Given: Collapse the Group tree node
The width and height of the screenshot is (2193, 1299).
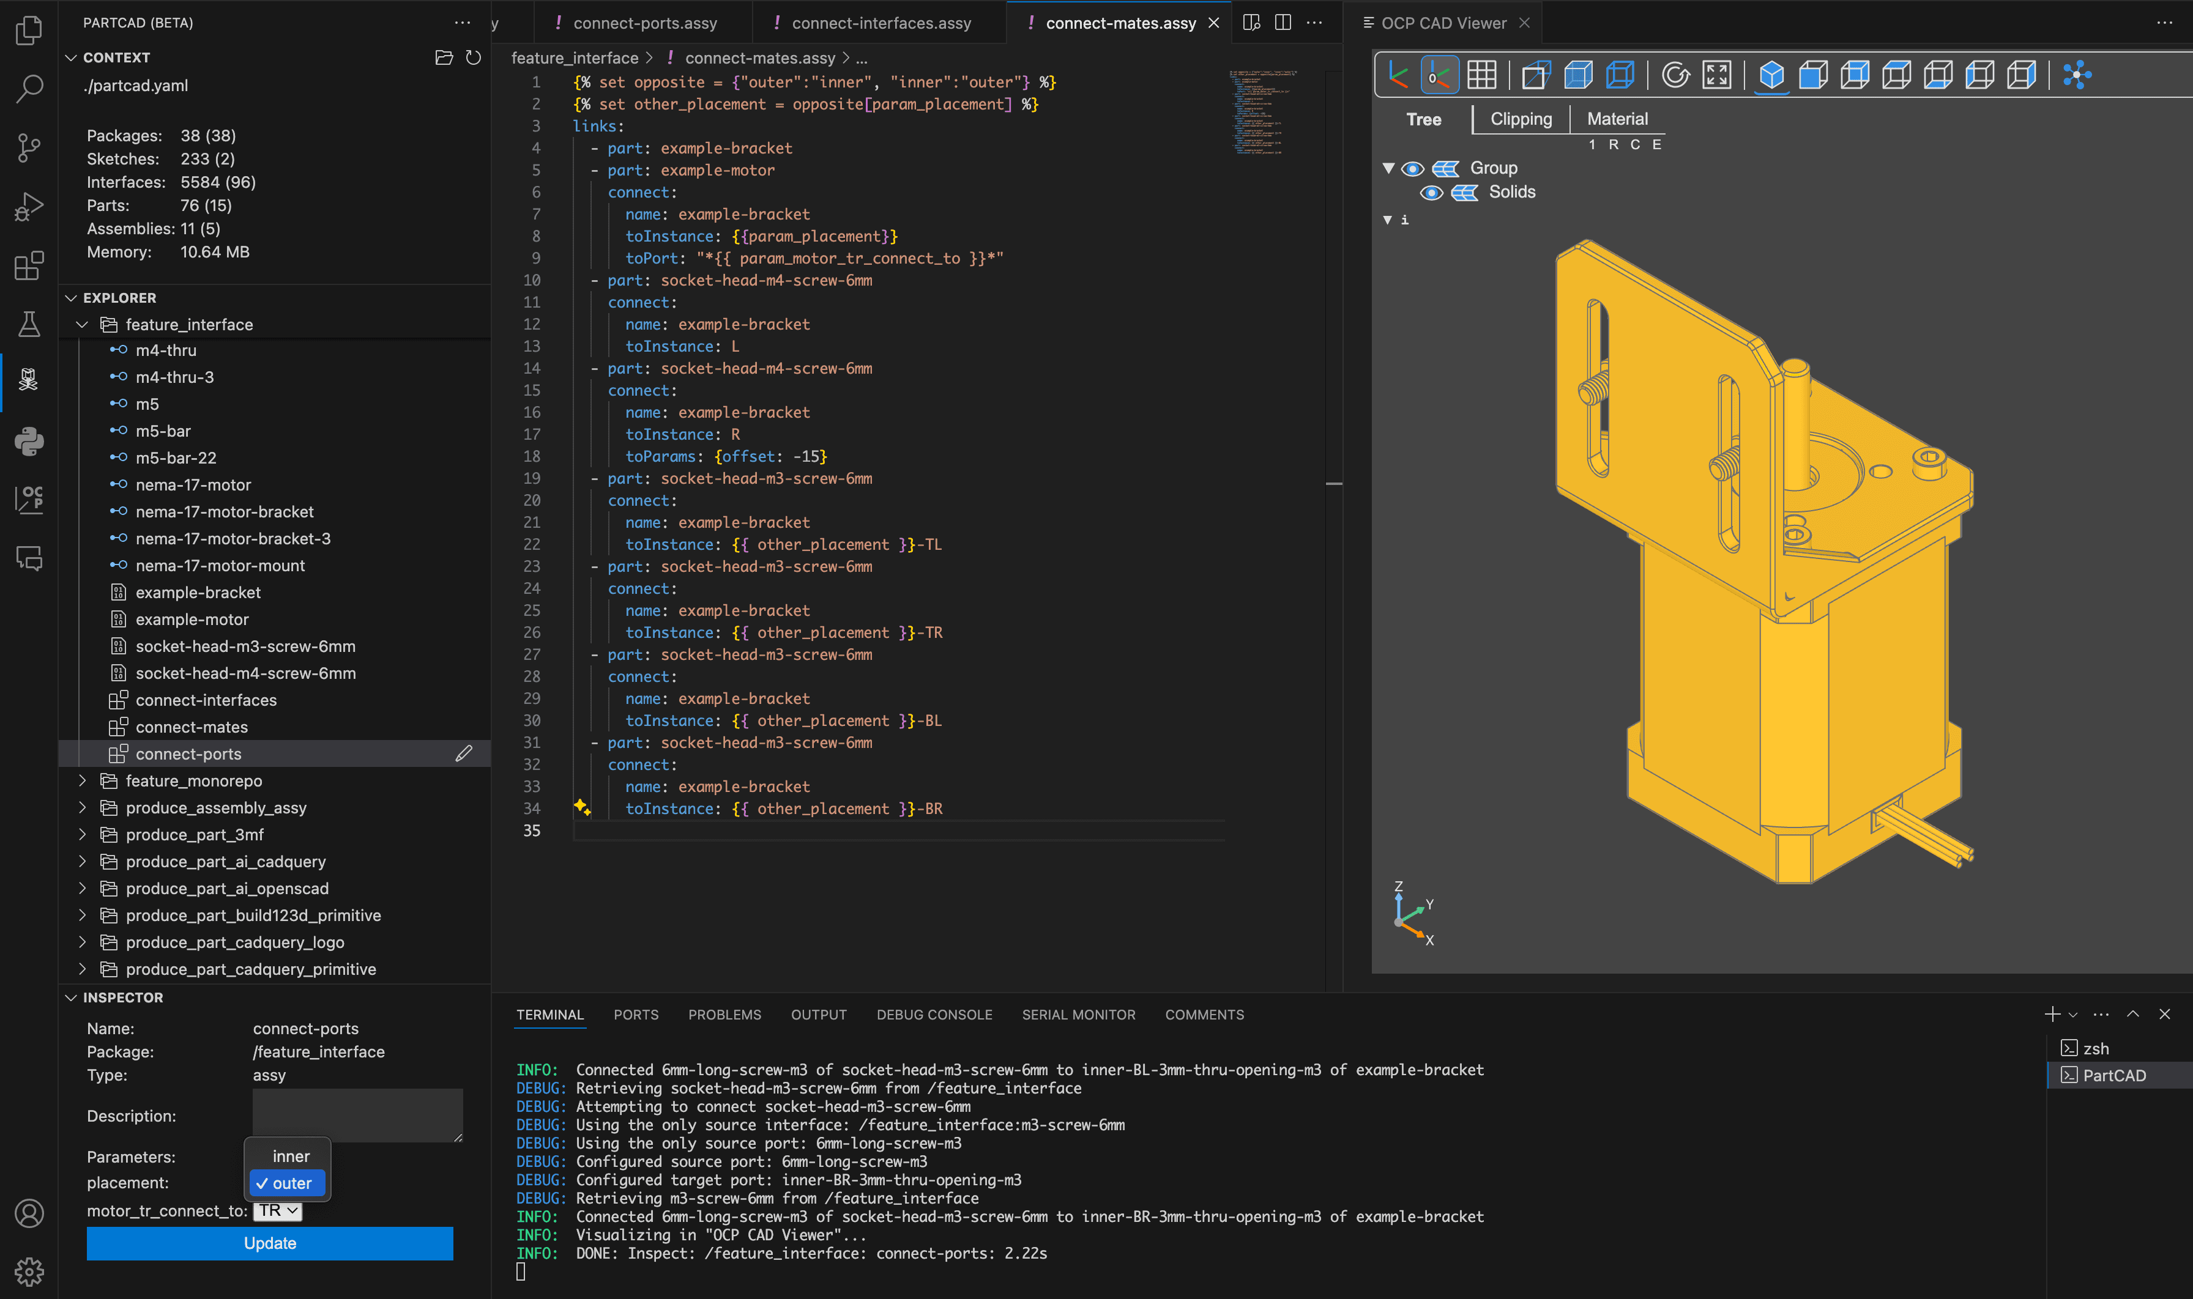Looking at the screenshot, I should [x=1388, y=168].
